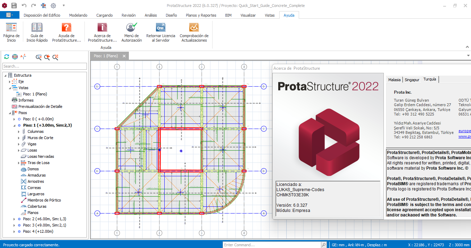The image size is (471, 248).
Task: Open the Modelando ribbon tab
Action: point(78,15)
